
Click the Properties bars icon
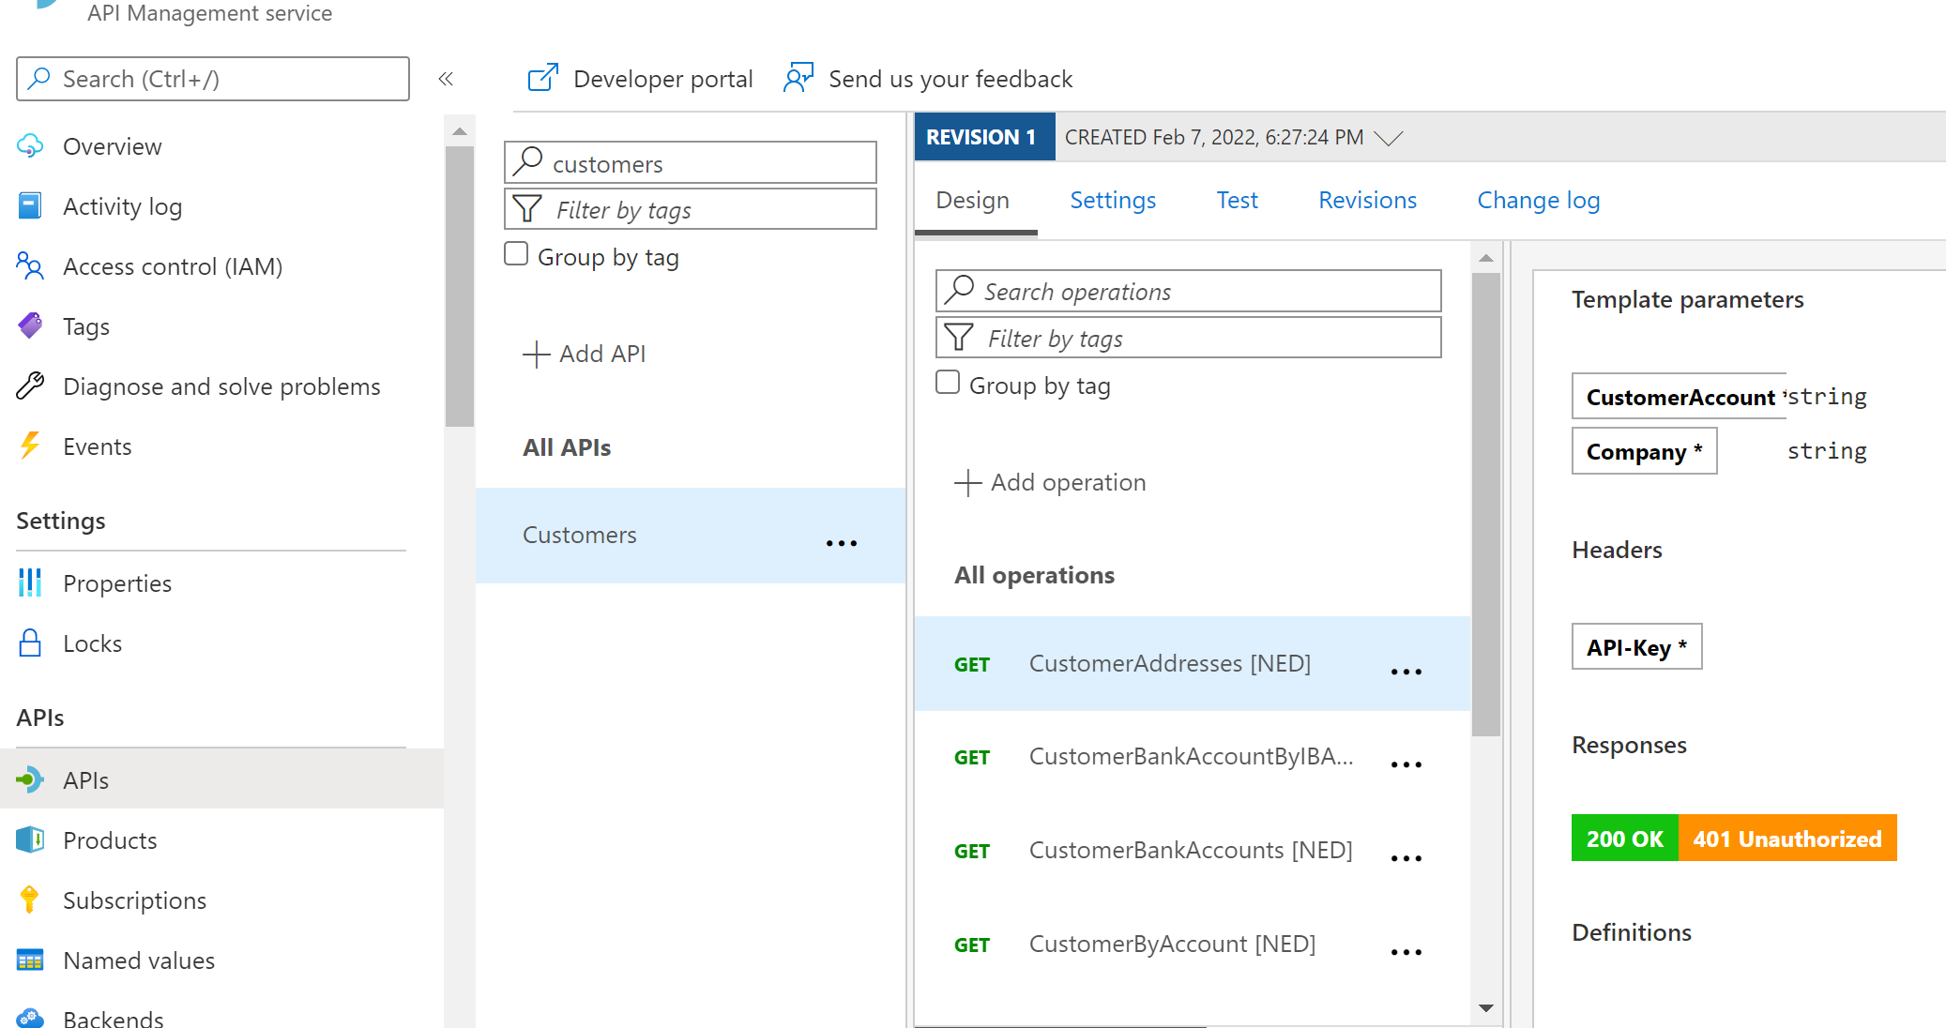(x=30, y=582)
